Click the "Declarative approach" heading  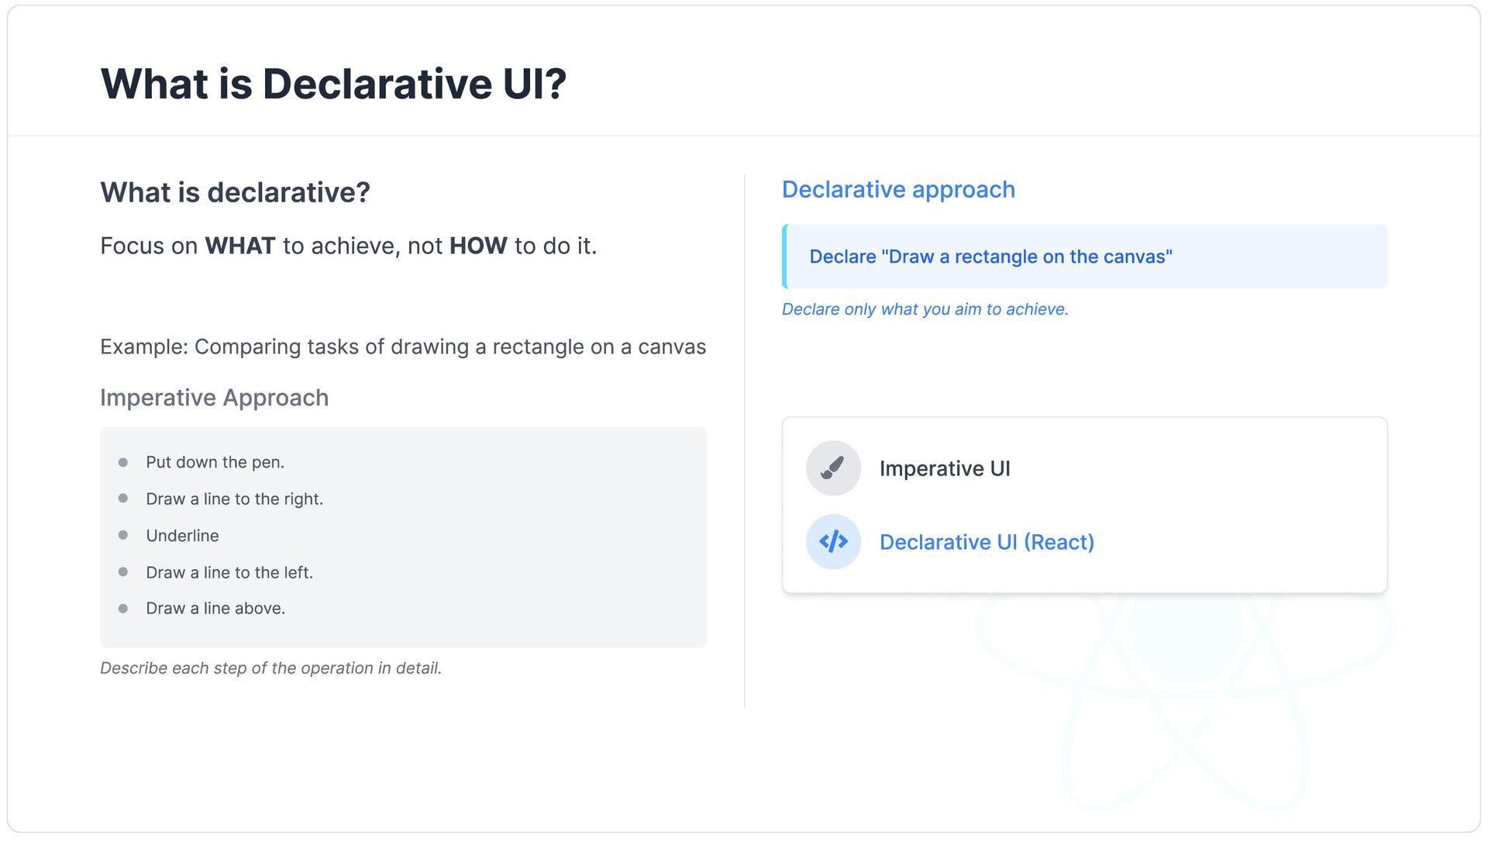coord(898,189)
